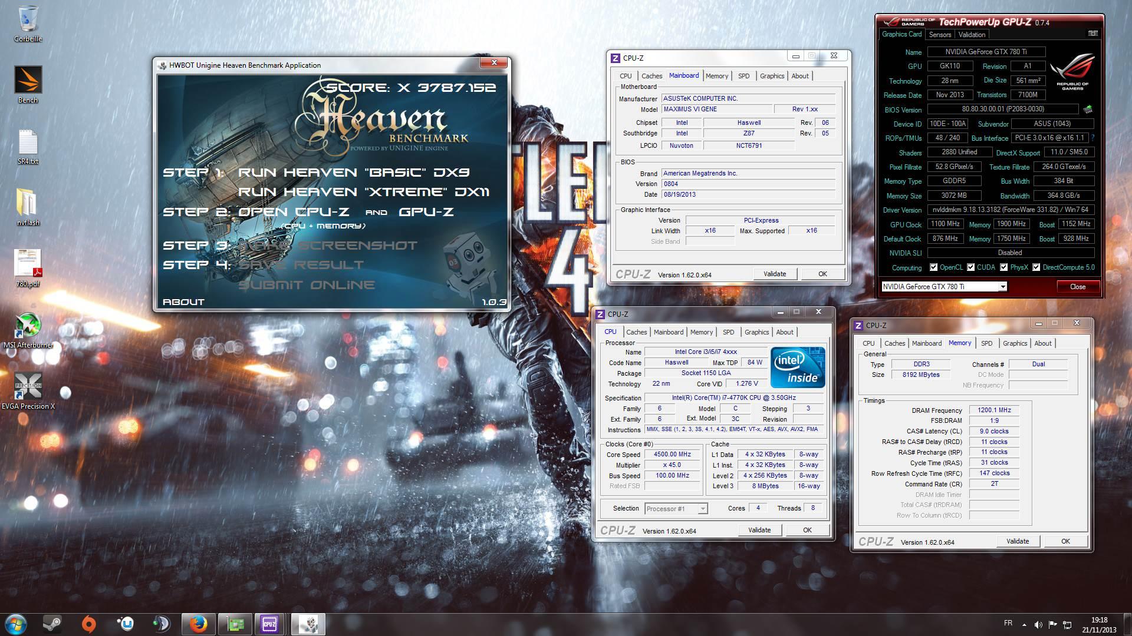Screen dimensions: 1132x636
Task: Open Caches tab in Mainboard CPU-Z window
Action: (651, 76)
